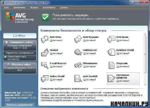Open the История menu
150x108 pixels.
click(x=34, y=7)
